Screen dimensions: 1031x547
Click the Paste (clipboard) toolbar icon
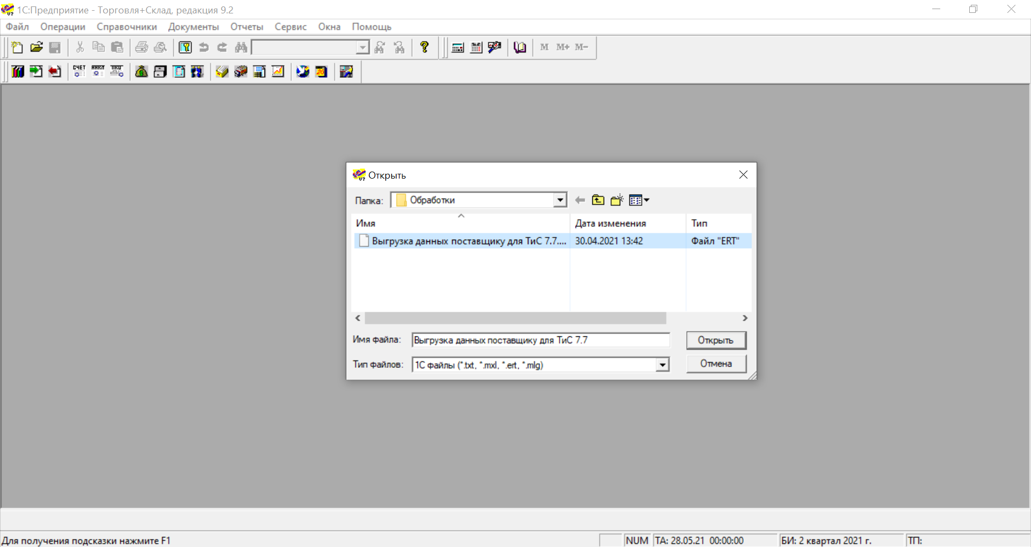pyautogui.click(x=117, y=47)
